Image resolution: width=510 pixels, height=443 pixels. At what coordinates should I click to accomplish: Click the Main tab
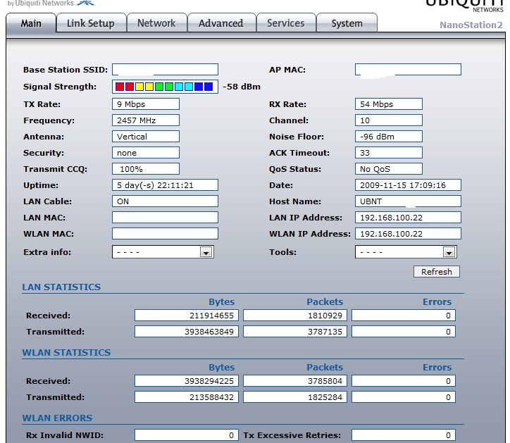(x=31, y=23)
